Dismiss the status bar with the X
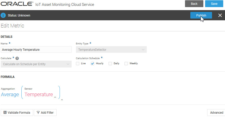Viewport: 225px width, 118px height. pyautogui.click(x=220, y=15)
